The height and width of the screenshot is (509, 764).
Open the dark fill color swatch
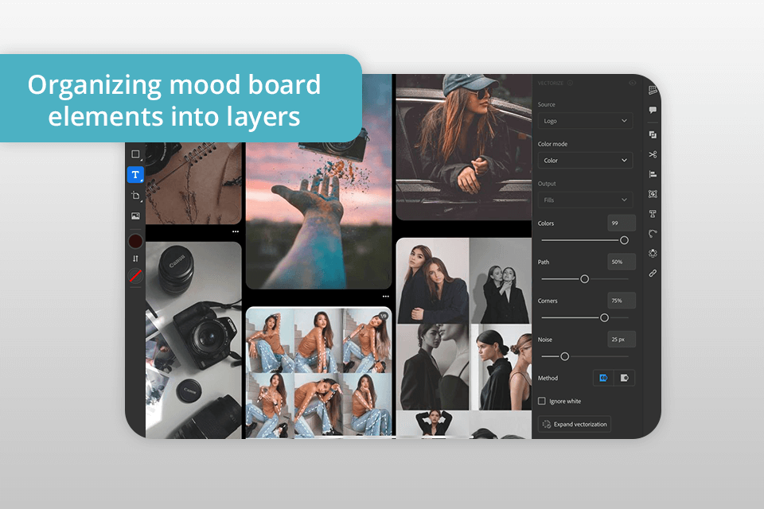pos(135,241)
